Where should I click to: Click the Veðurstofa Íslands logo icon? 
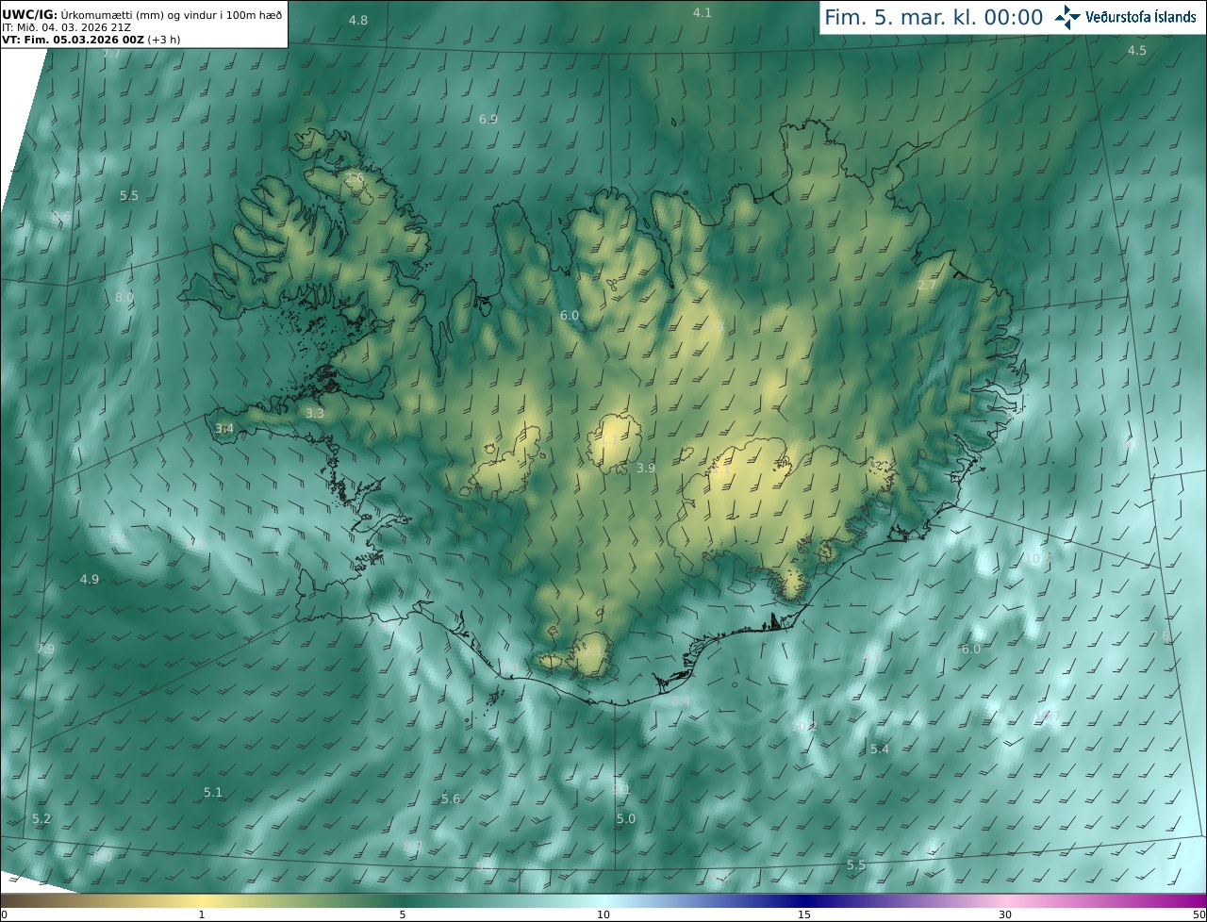tap(1066, 17)
